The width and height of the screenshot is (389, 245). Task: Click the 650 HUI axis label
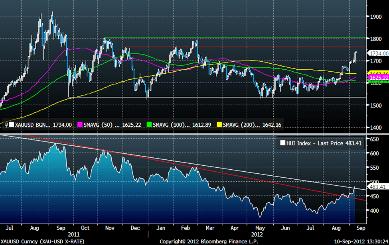(x=374, y=139)
